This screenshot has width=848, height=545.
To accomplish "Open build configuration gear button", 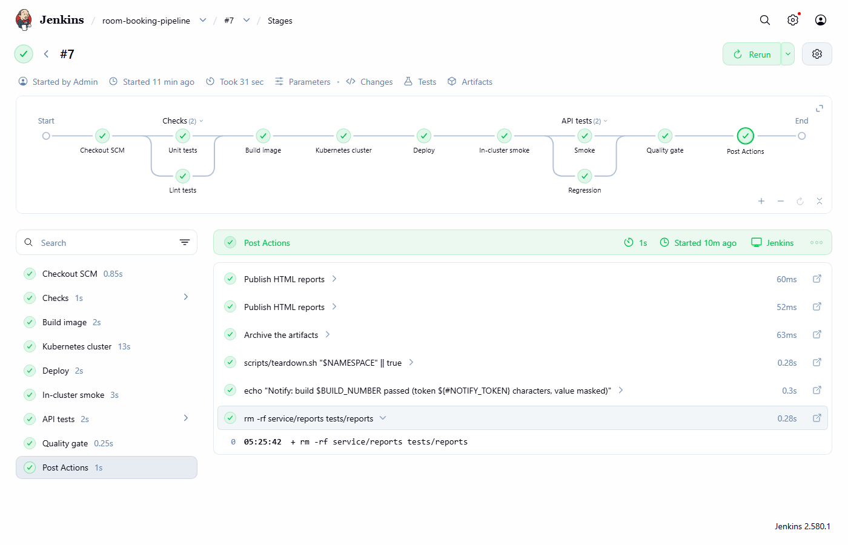I will (817, 54).
